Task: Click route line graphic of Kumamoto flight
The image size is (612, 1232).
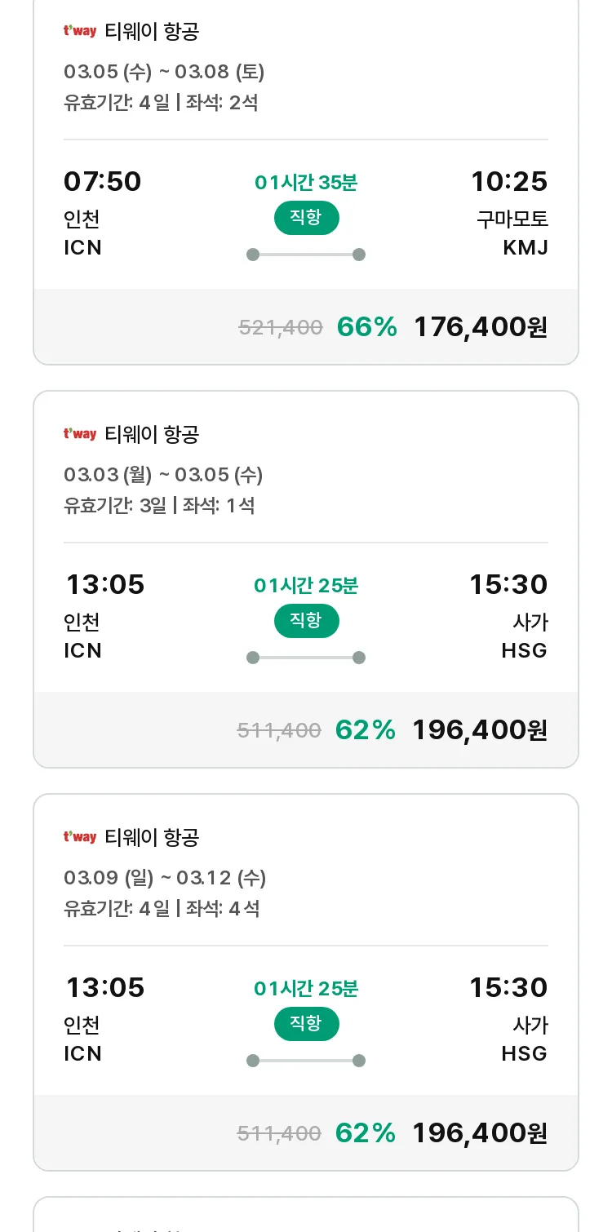Action: (x=306, y=255)
